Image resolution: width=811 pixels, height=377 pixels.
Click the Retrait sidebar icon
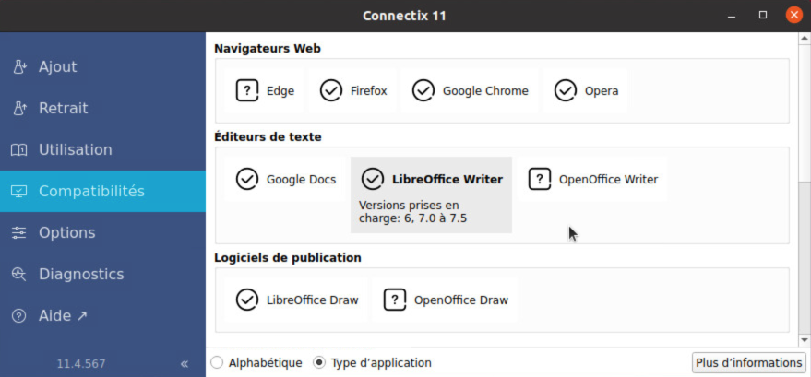click(19, 109)
